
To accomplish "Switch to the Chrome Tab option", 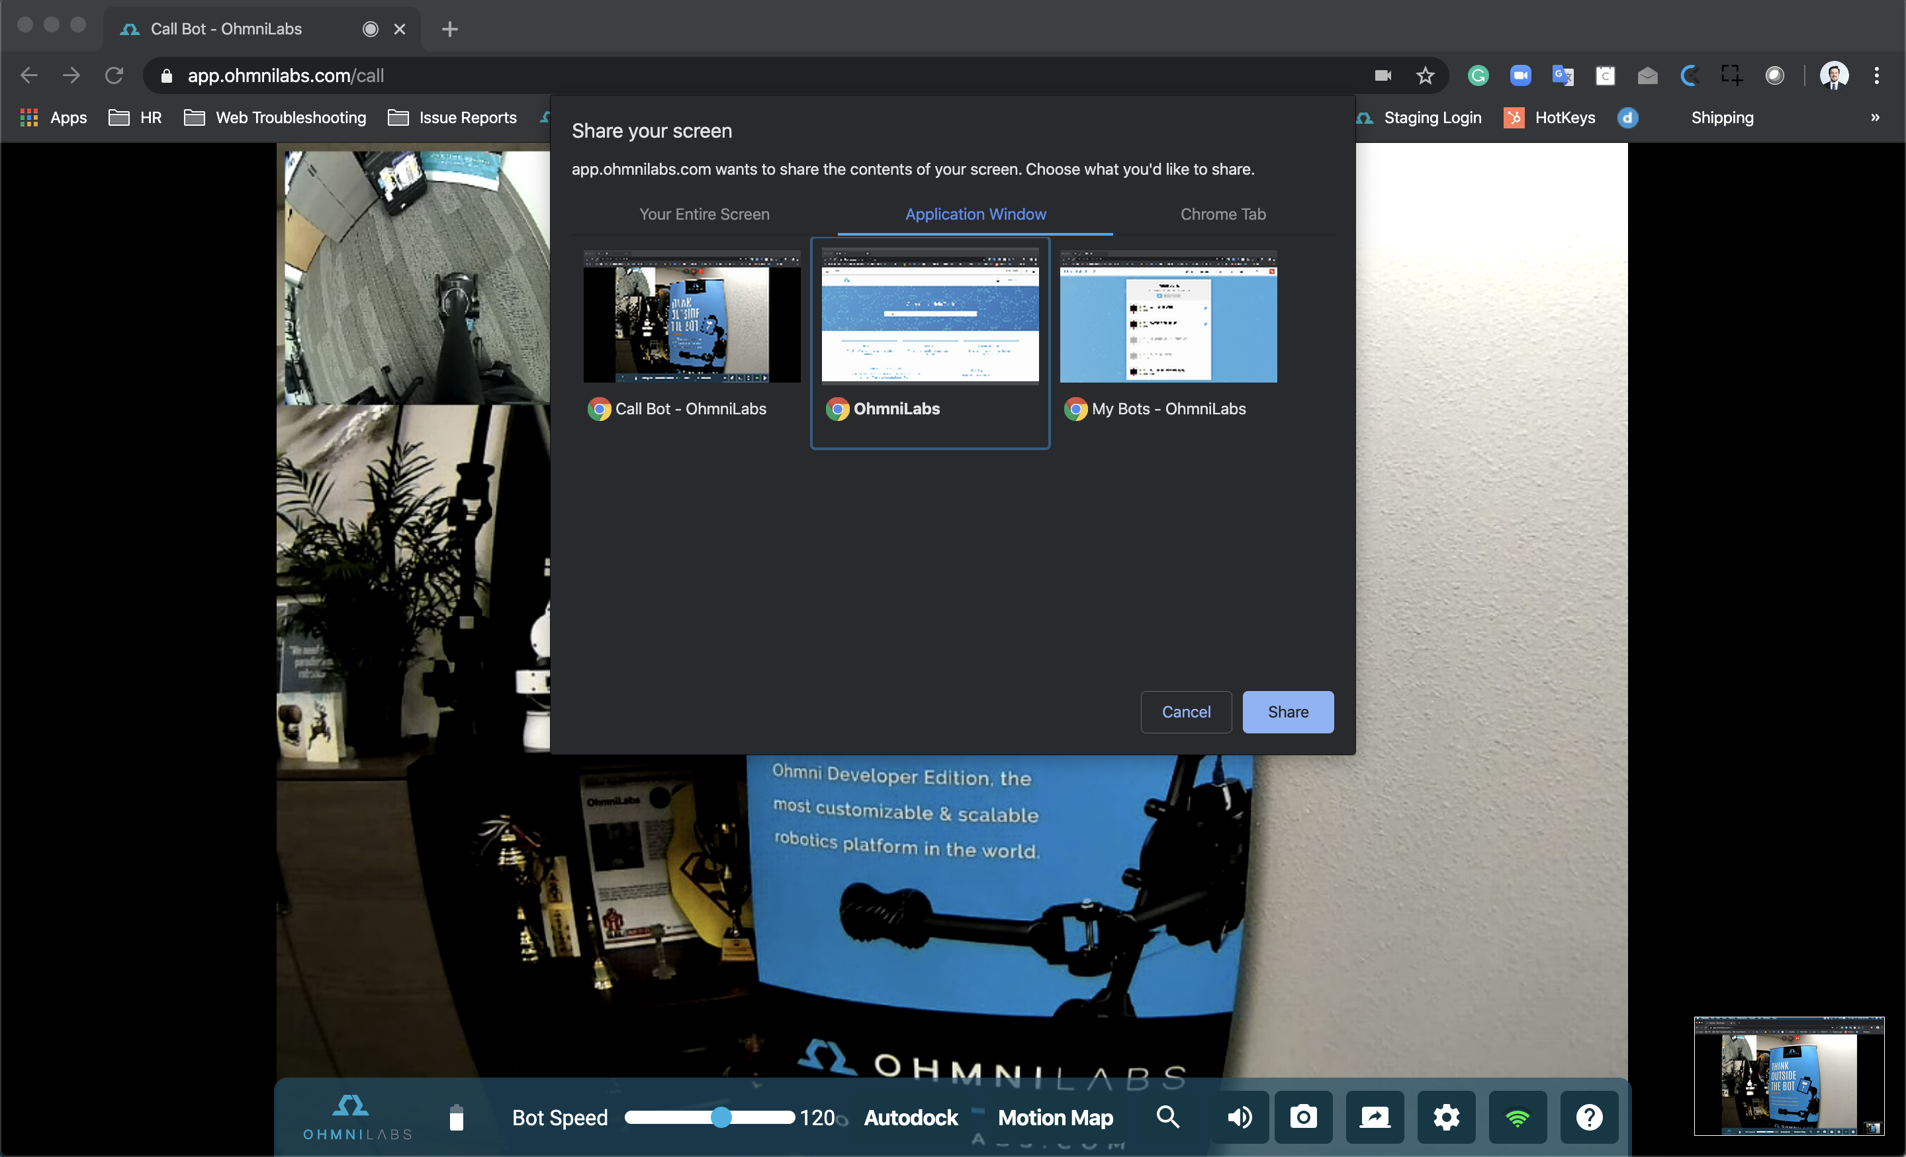I will (1223, 214).
